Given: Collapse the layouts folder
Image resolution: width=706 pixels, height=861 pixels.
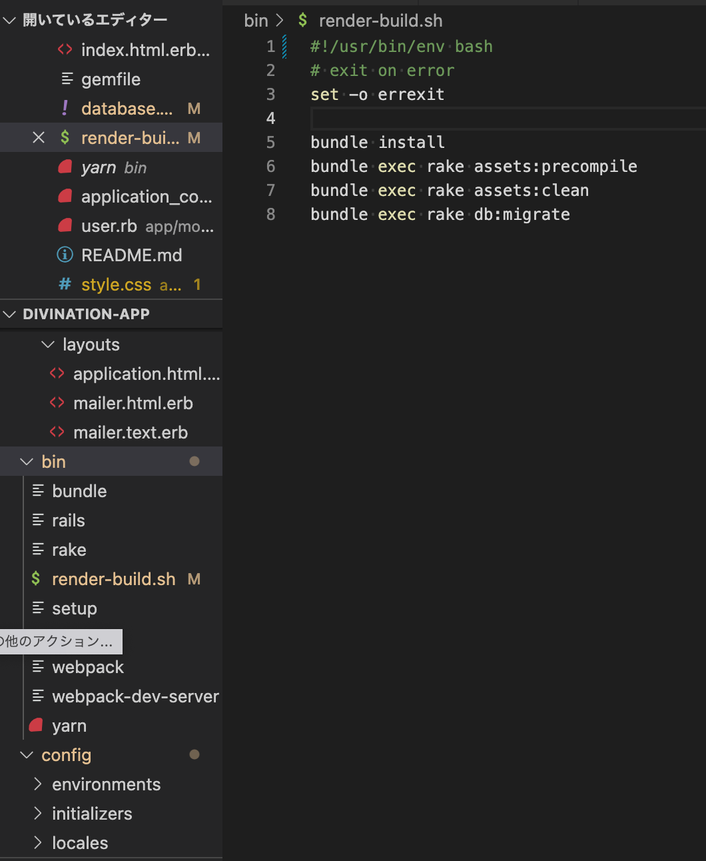Looking at the screenshot, I should coord(47,345).
